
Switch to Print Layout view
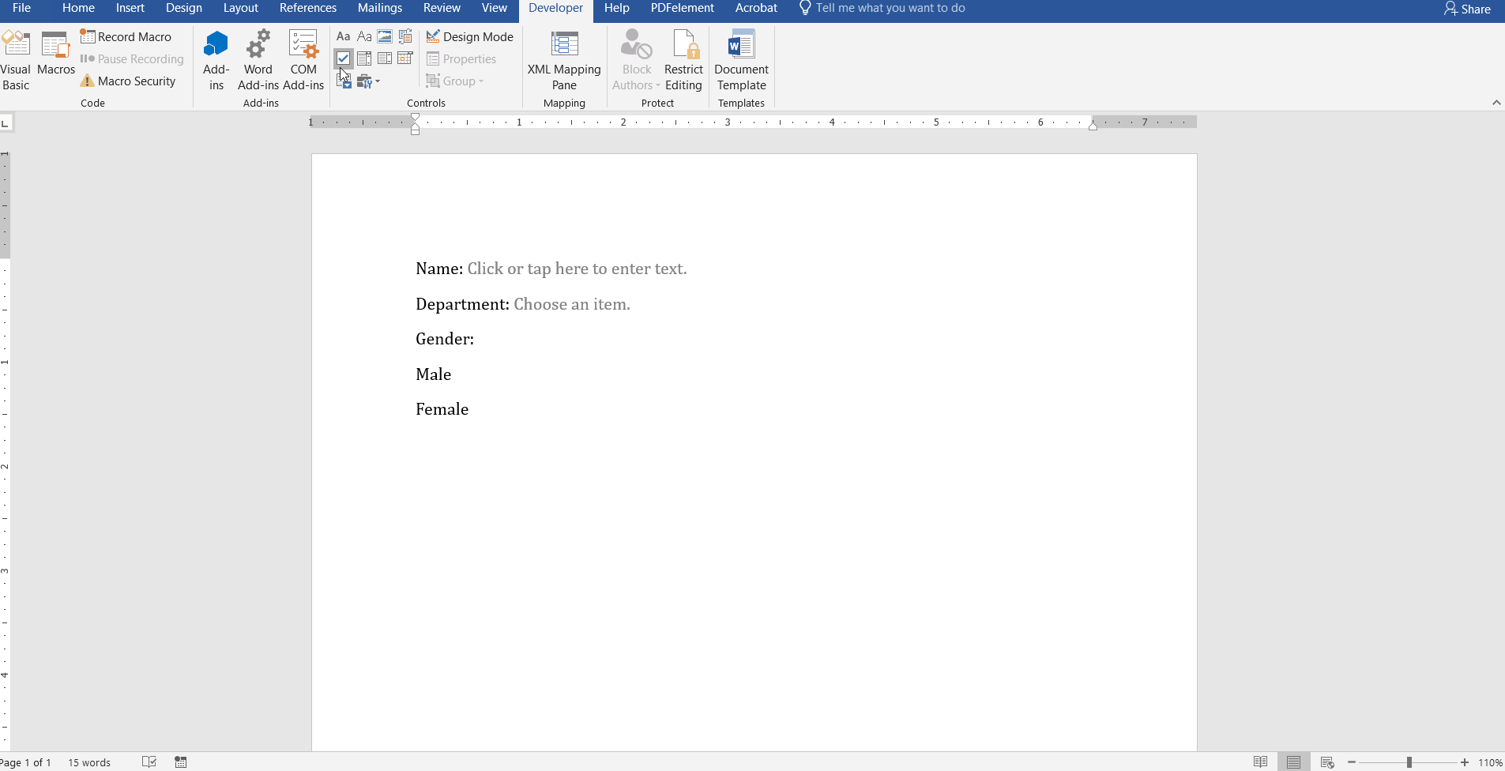pos(1293,762)
